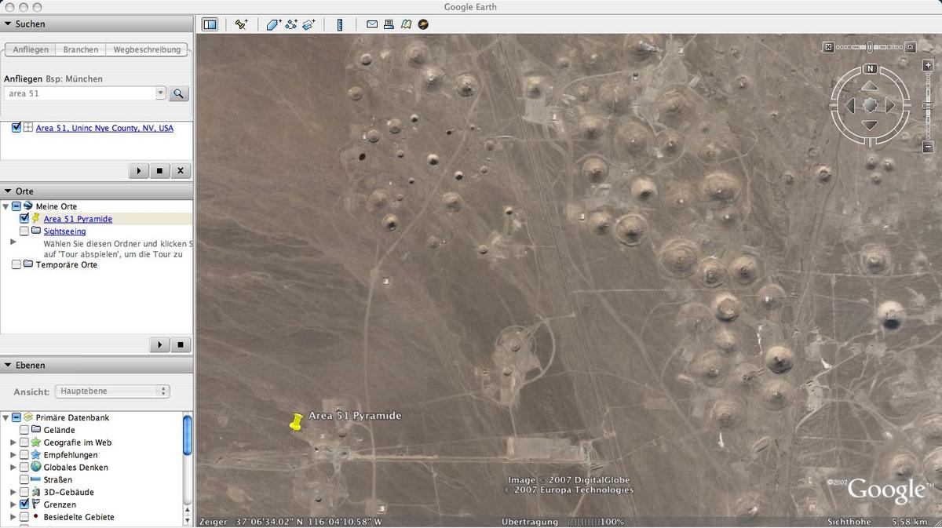Expand the Geografie im Web layer group
The height and width of the screenshot is (528, 942).
tap(13, 442)
